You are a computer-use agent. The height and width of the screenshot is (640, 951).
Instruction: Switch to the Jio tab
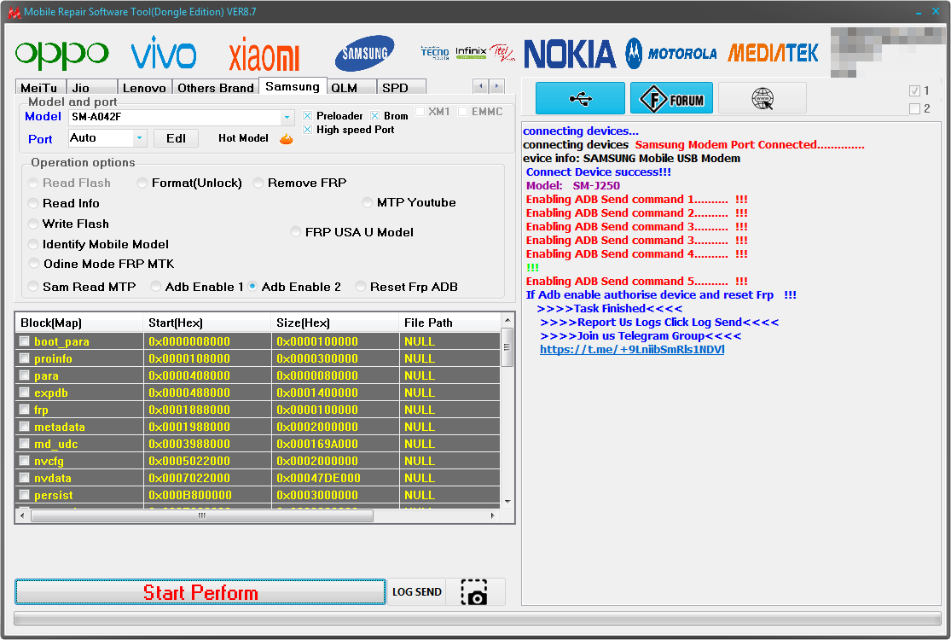click(x=91, y=87)
